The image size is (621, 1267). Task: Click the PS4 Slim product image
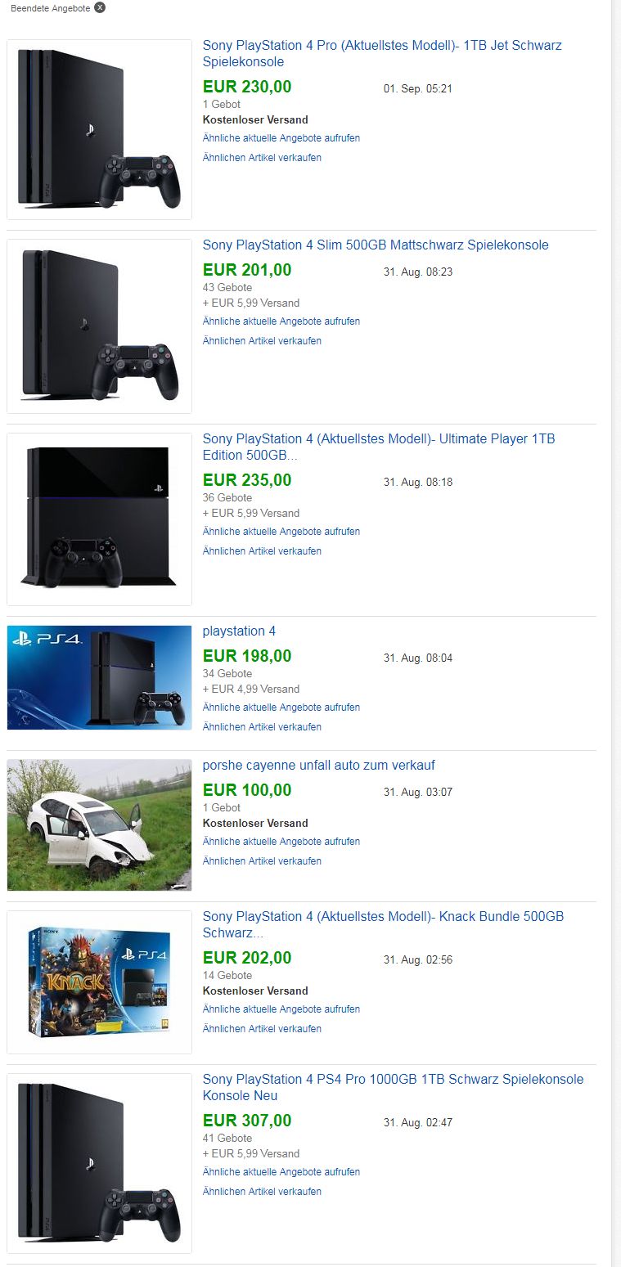coord(99,326)
